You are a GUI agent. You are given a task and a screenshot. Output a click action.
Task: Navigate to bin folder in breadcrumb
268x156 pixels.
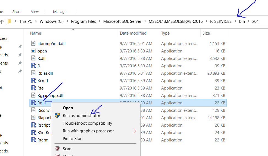coord(242,21)
